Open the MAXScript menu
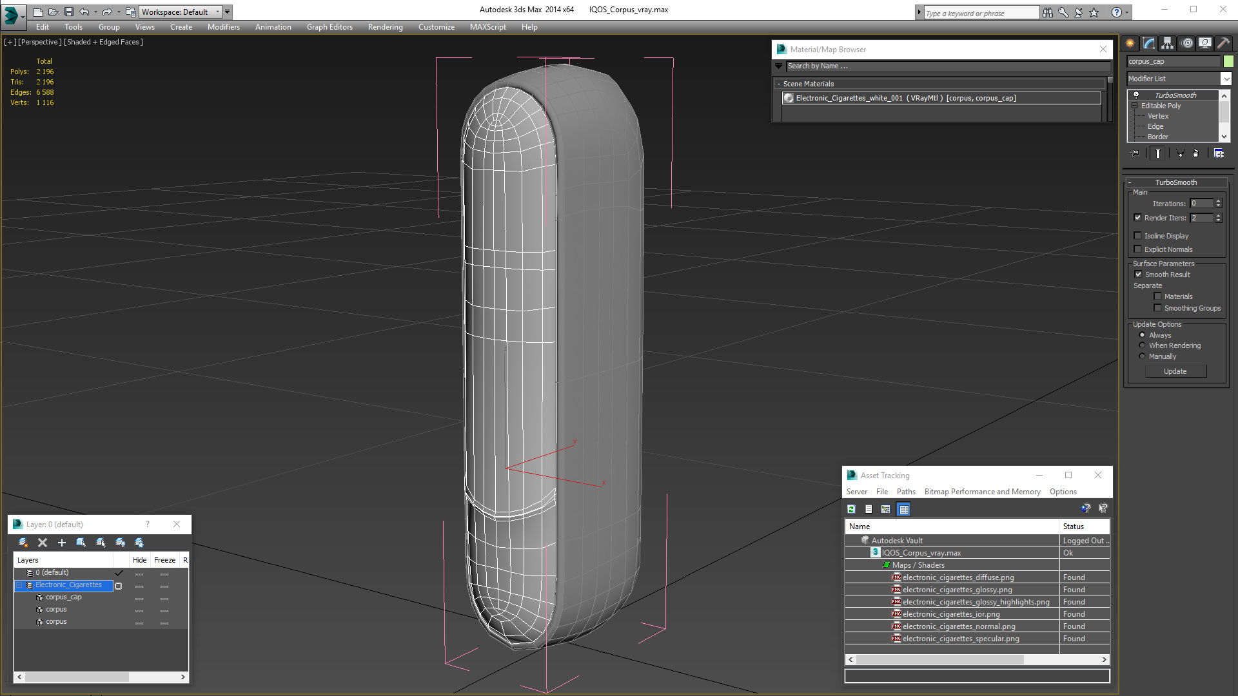This screenshot has height=696, width=1238. 488,27
